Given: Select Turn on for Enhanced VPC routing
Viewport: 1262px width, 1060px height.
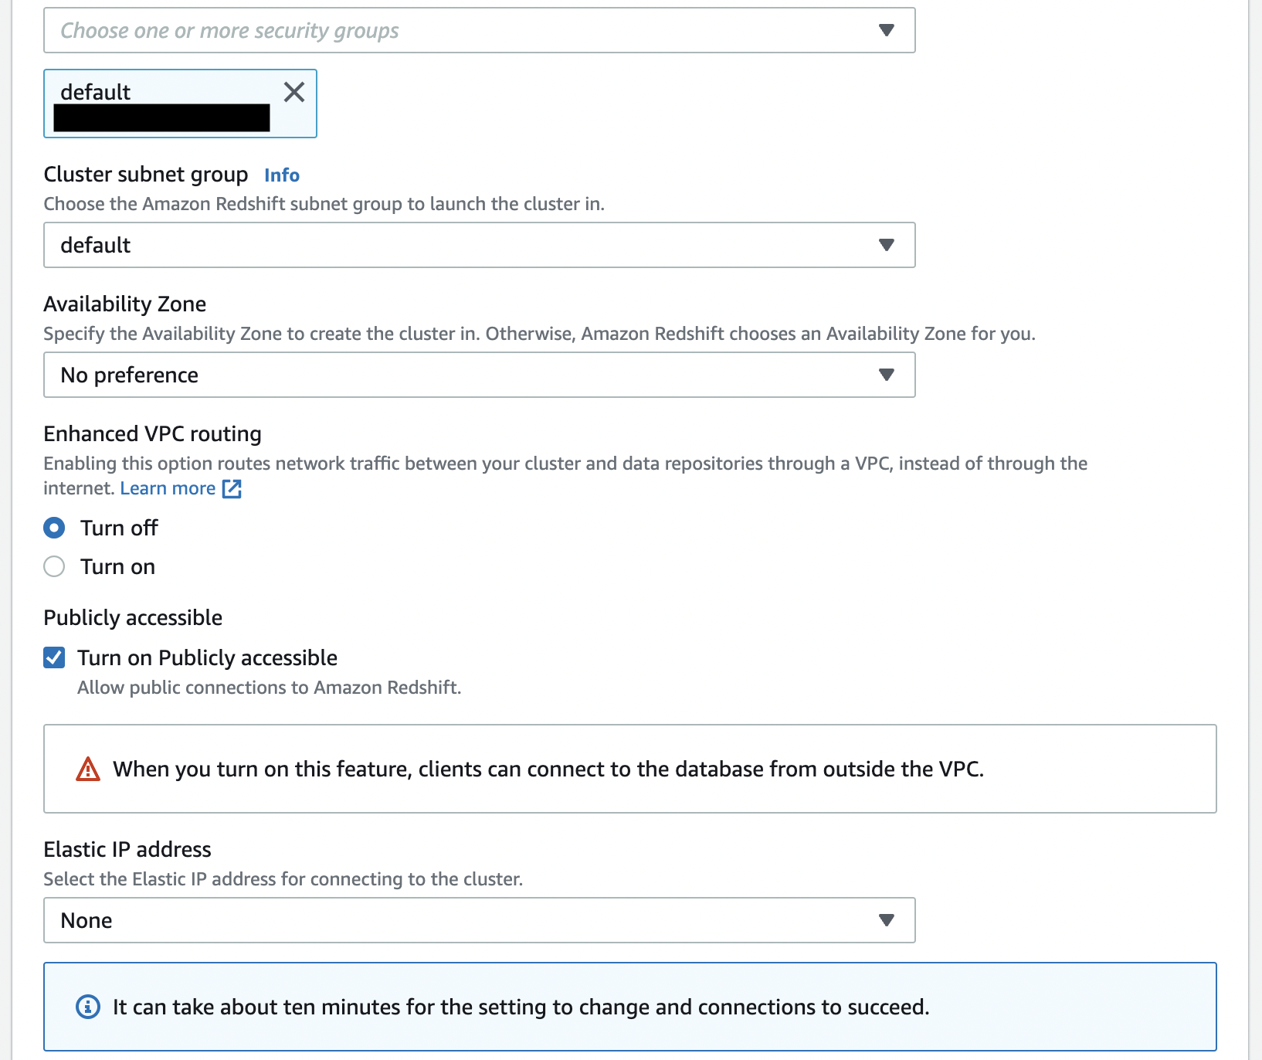Looking at the screenshot, I should click(54, 566).
